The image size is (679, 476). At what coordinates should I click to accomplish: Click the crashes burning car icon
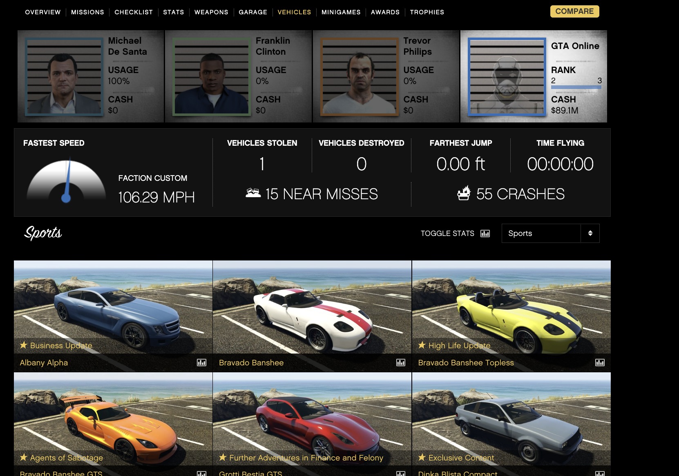point(464,193)
